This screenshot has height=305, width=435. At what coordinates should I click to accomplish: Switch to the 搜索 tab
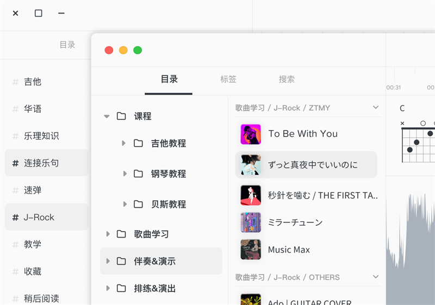point(287,79)
